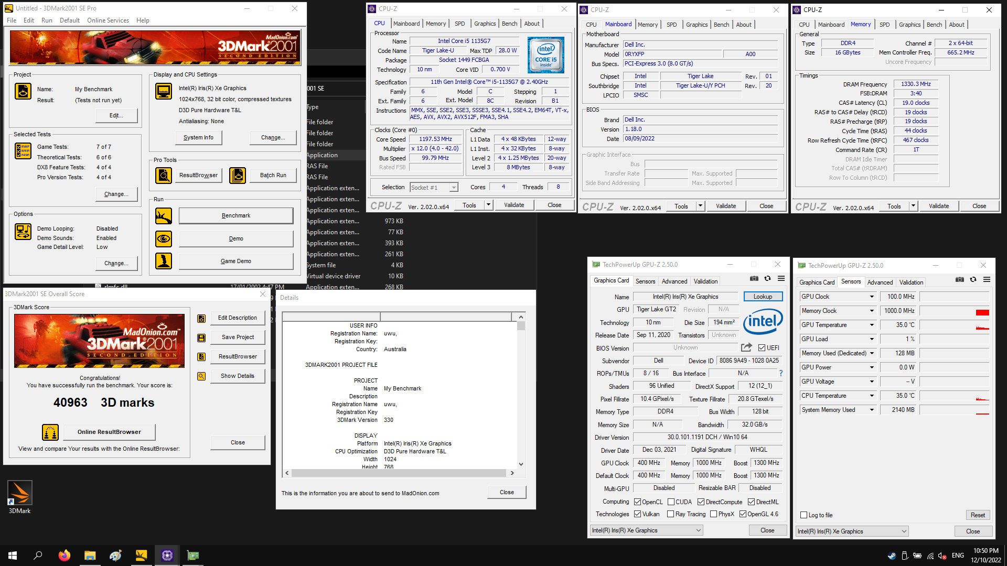The image size is (1007, 566).
Task: Open Firefox from the taskbar
Action: 65,556
